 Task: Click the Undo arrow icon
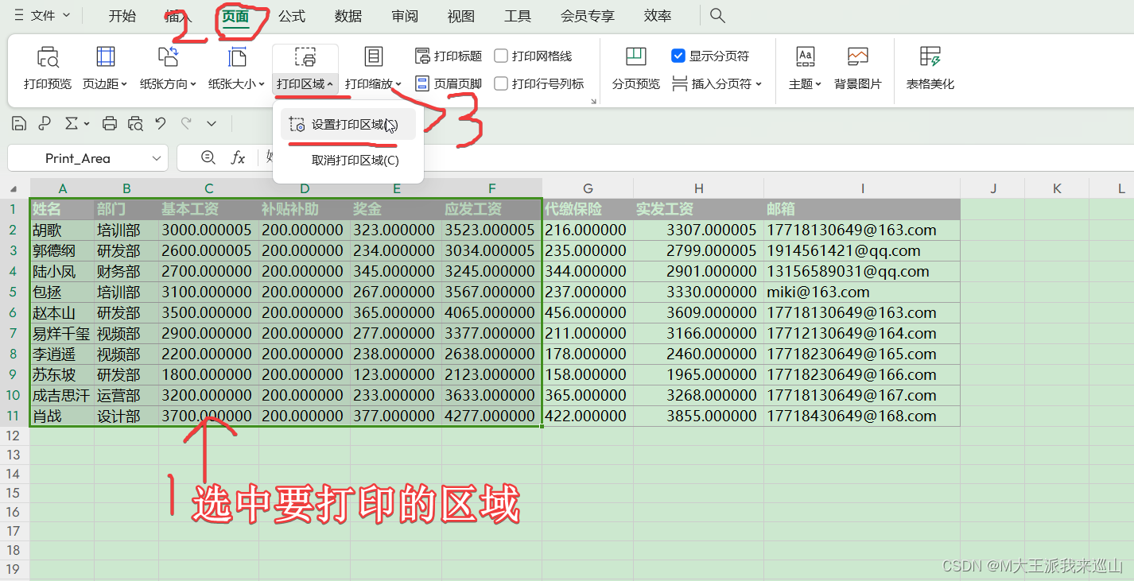click(x=161, y=123)
